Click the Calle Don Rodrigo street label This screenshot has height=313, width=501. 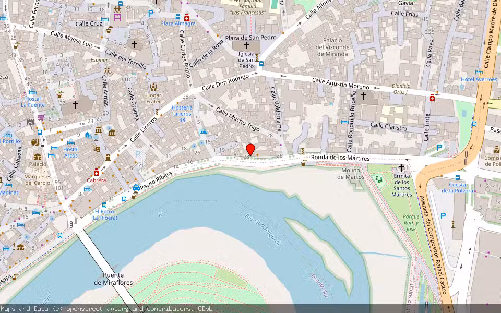pos(225,82)
